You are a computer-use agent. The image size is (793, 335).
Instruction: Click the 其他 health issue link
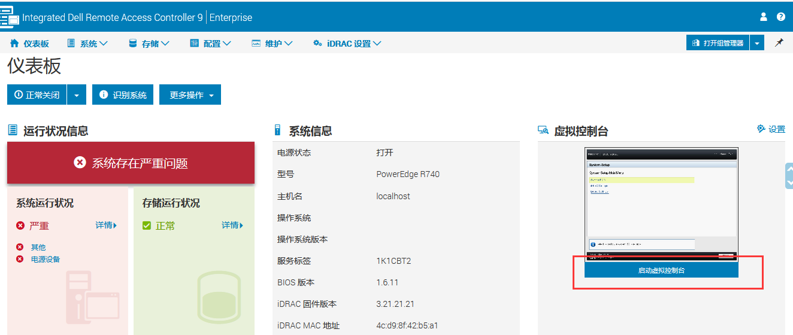click(x=38, y=247)
